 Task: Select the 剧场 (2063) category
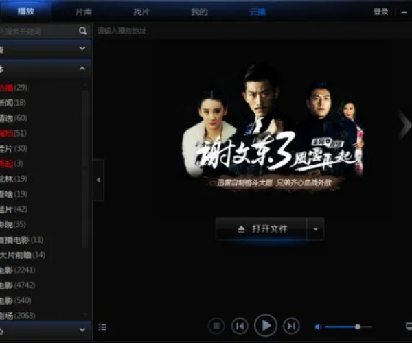(x=17, y=316)
